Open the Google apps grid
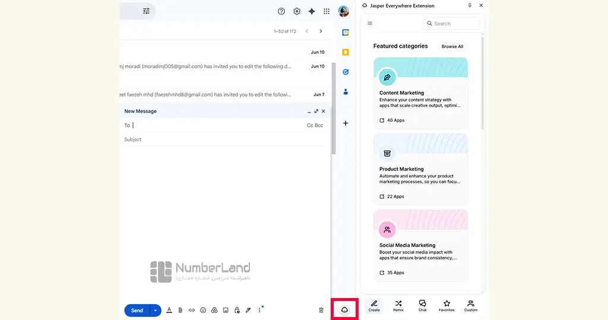 (327, 12)
